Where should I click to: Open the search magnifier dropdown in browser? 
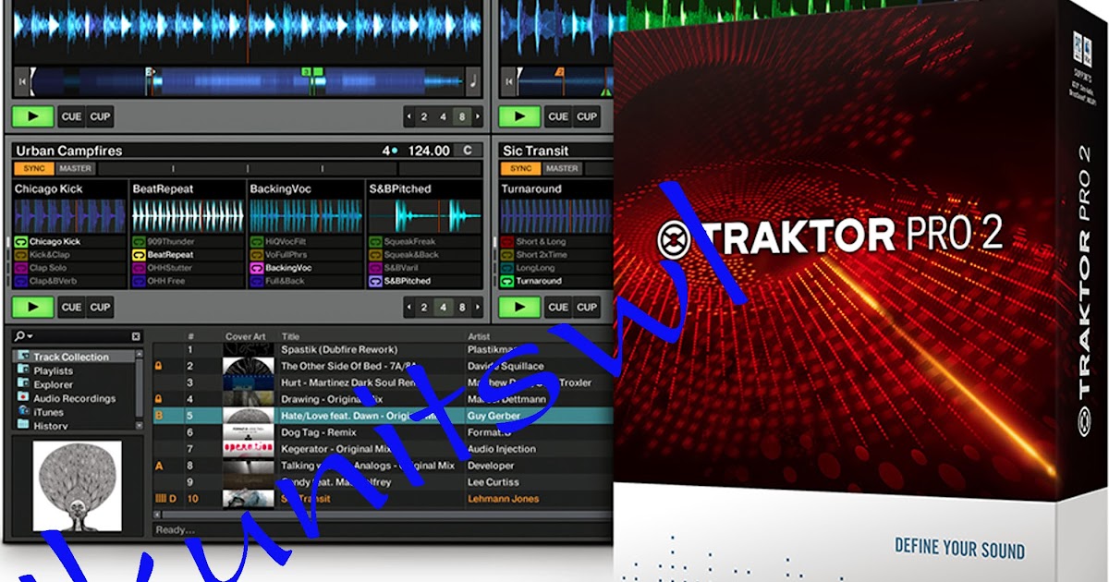click(21, 336)
